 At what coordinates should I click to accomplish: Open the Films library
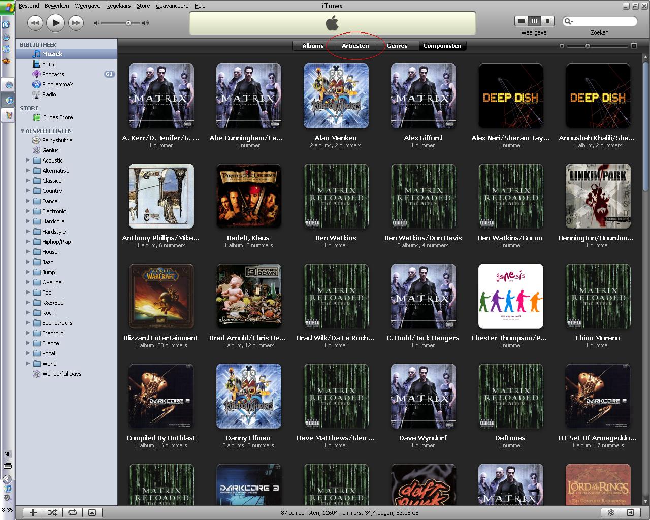(x=67, y=64)
